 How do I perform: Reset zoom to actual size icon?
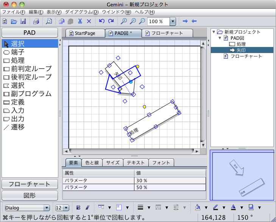click(x=124, y=21)
